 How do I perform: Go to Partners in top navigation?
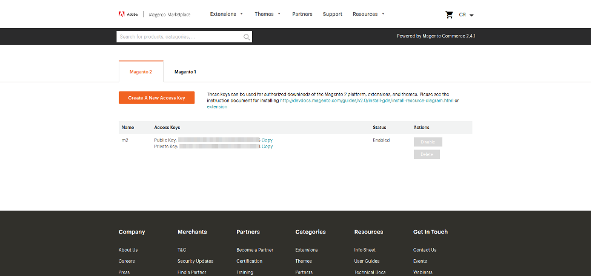click(302, 14)
